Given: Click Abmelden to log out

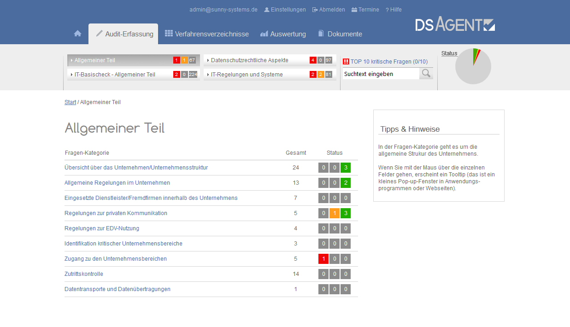Looking at the screenshot, I should [x=329, y=10].
